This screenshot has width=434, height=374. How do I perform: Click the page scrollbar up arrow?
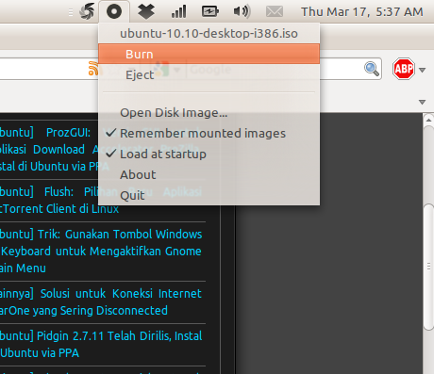[428, 120]
